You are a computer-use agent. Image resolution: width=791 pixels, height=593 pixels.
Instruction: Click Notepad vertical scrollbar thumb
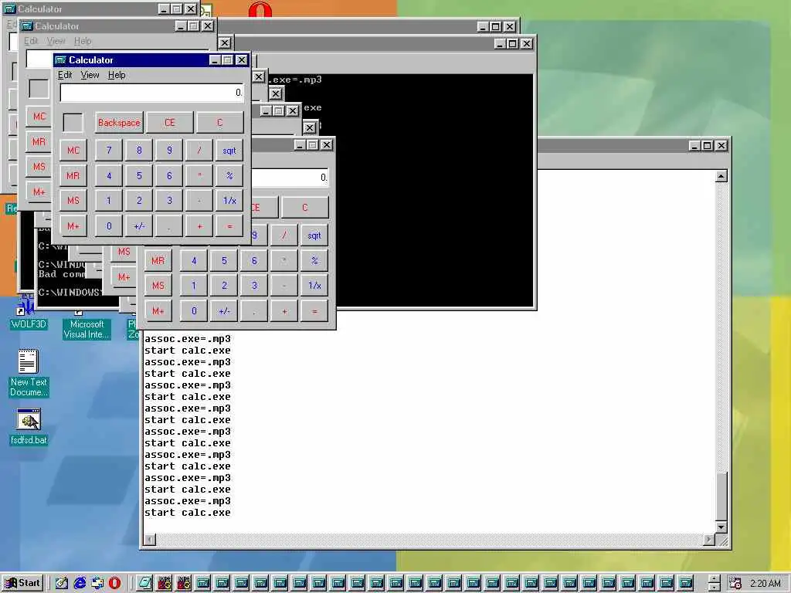721,496
